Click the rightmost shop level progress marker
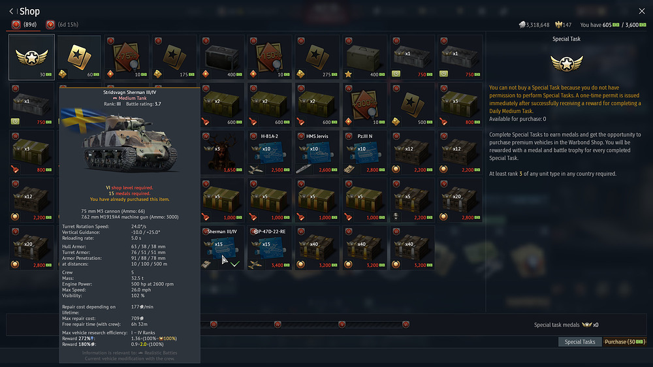The width and height of the screenshot is (653, 367). [x=406, y=324]
